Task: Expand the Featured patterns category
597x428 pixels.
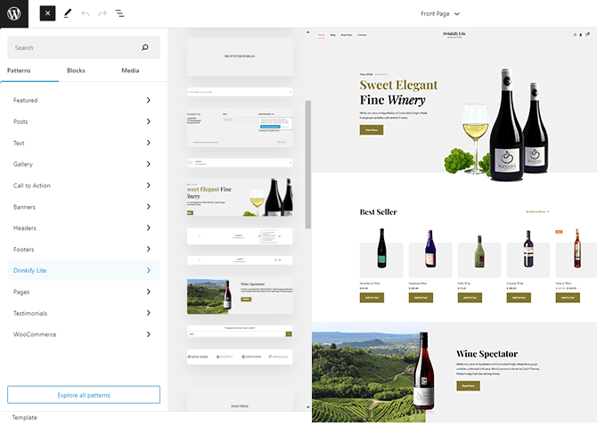Action: 83,100
